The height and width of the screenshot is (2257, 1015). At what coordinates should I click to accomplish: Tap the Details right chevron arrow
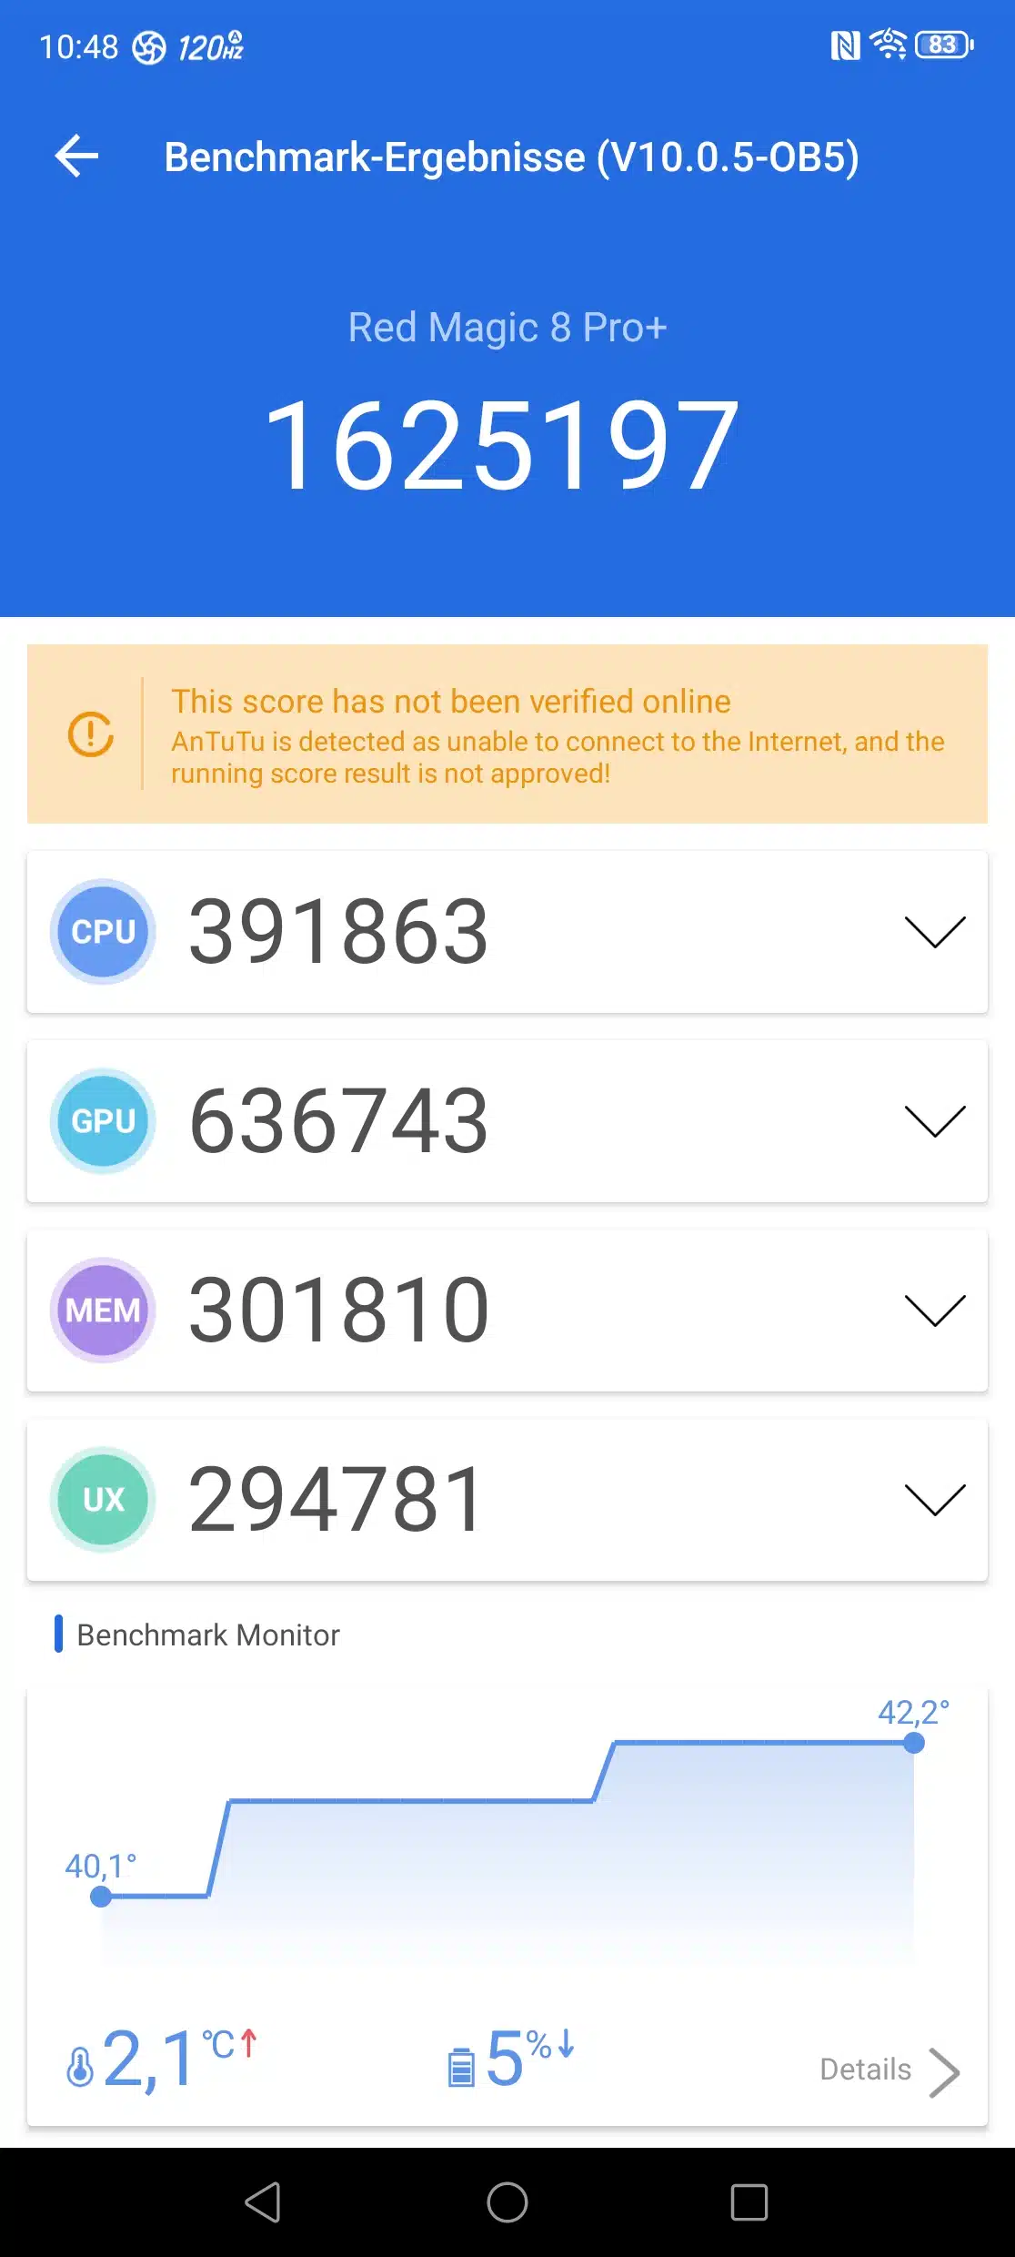pos(944,2072)
